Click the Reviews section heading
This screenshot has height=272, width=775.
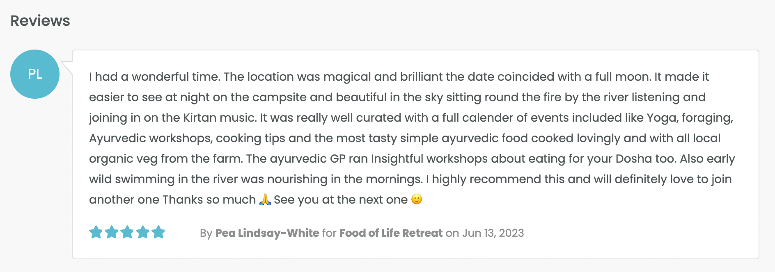click(x=40, y=21)
